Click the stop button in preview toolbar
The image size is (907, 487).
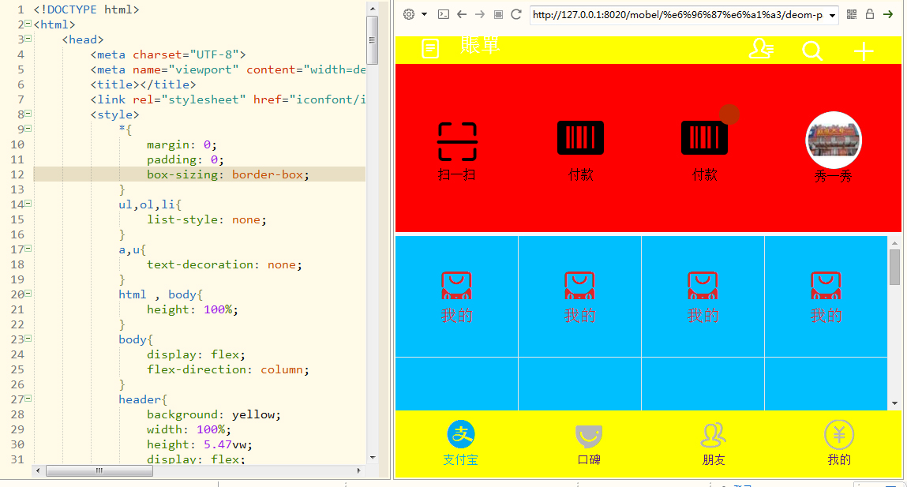point(498,14)
